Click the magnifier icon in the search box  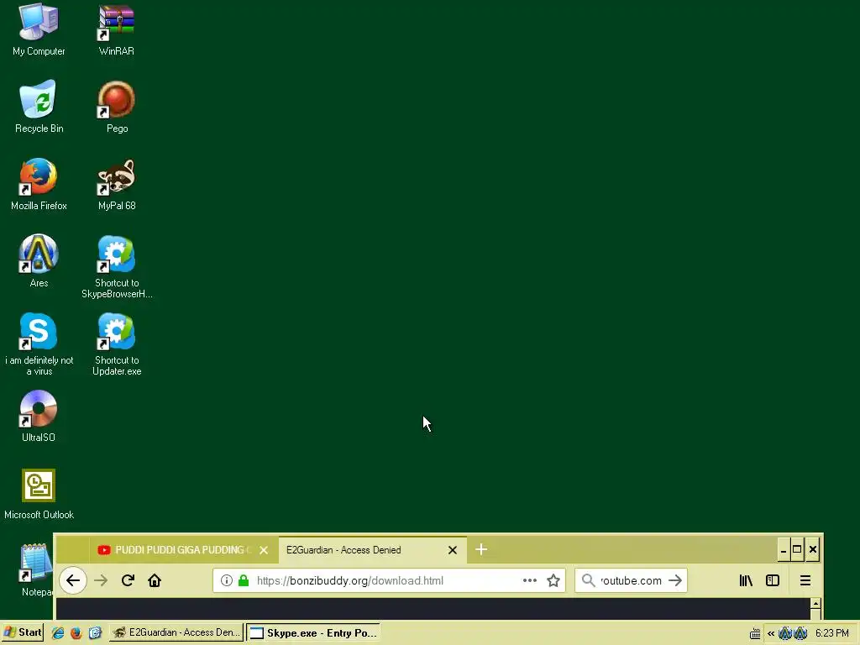588,580
